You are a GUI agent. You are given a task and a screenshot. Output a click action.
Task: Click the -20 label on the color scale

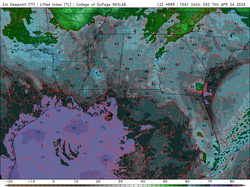(x=9, y=181)
